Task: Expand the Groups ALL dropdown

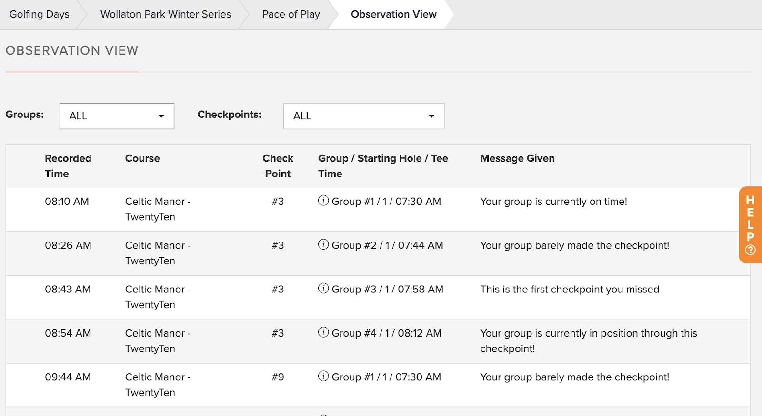Action: point(117,116)
